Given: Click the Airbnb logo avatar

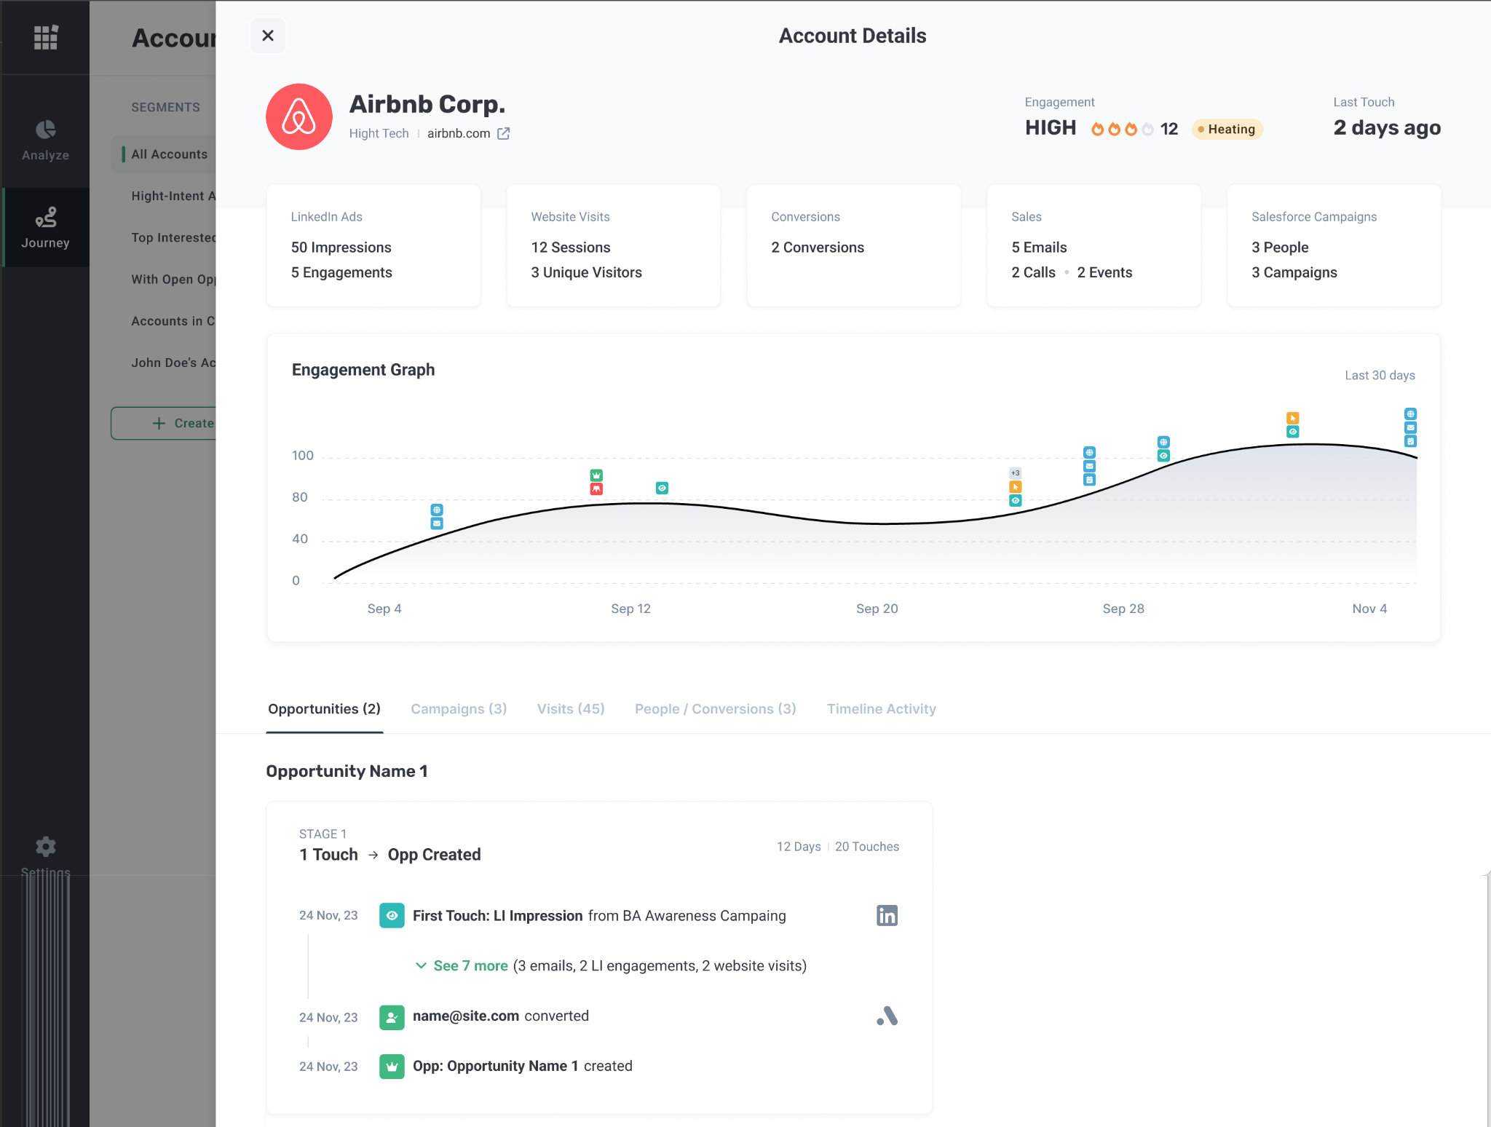Looking at the screenshot, I should [x=298, y=116].
